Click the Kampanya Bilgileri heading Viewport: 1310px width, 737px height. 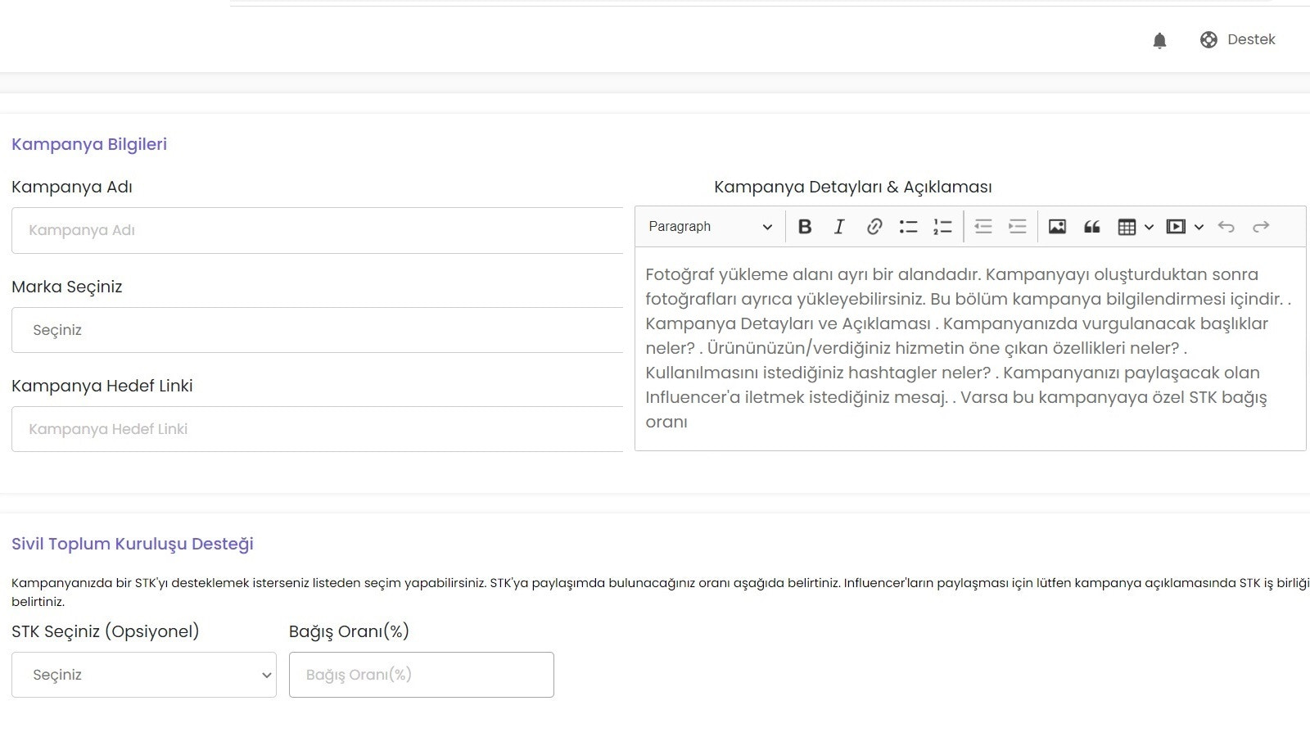89,144
